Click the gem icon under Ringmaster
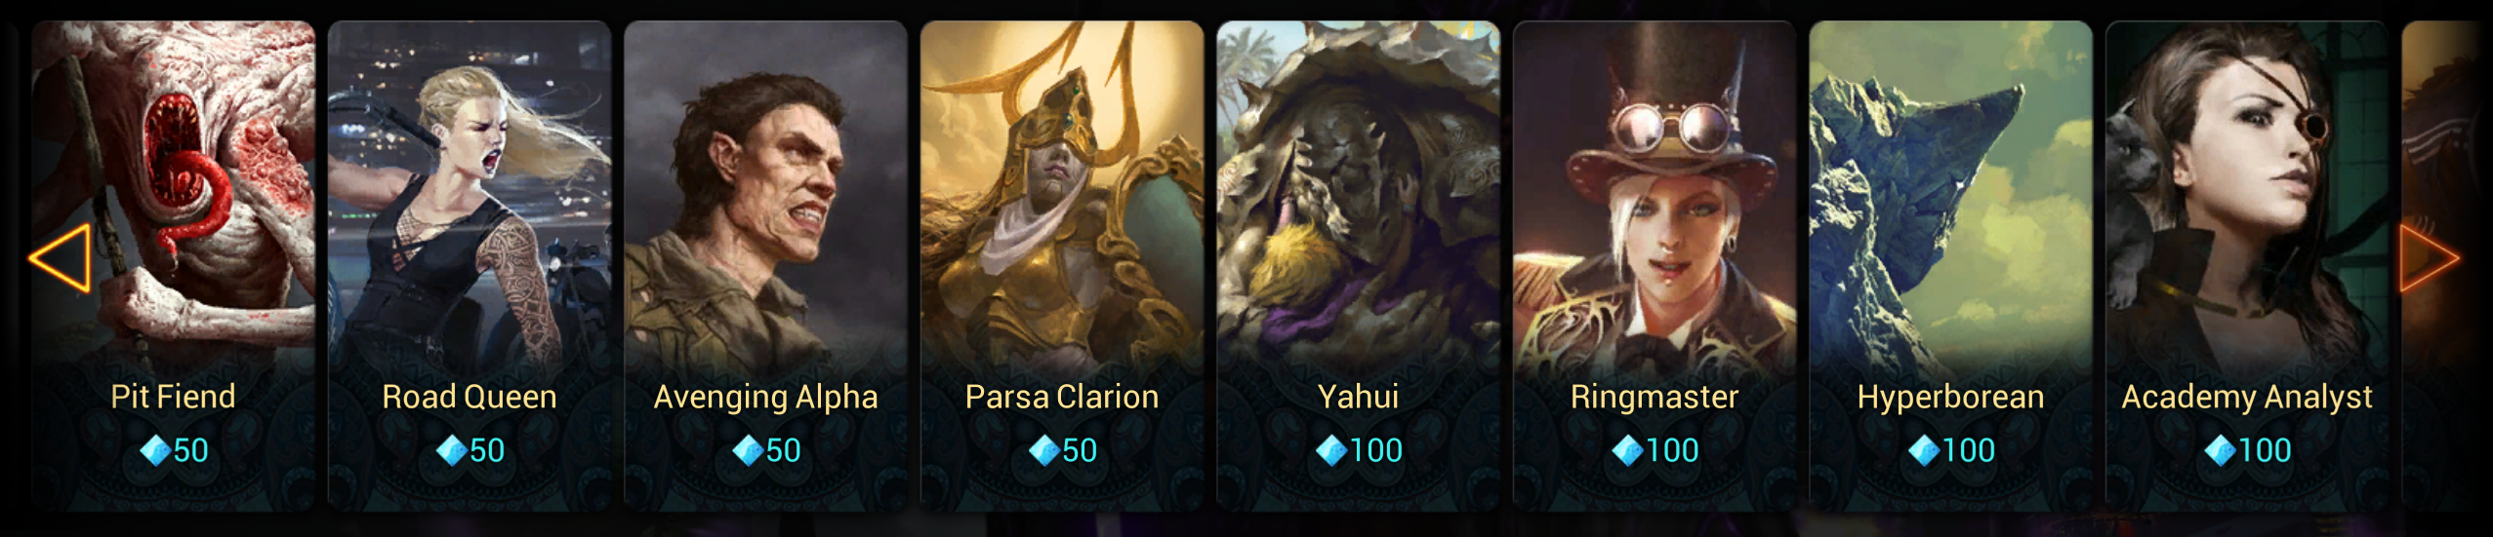Image resolution: width=2493 pixels, height=537 pixels. [1627, 450]
